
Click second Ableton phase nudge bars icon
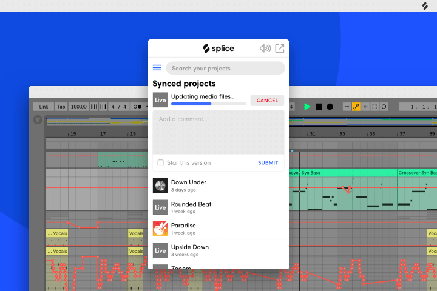pyautogui.click(x=103, y=107)
